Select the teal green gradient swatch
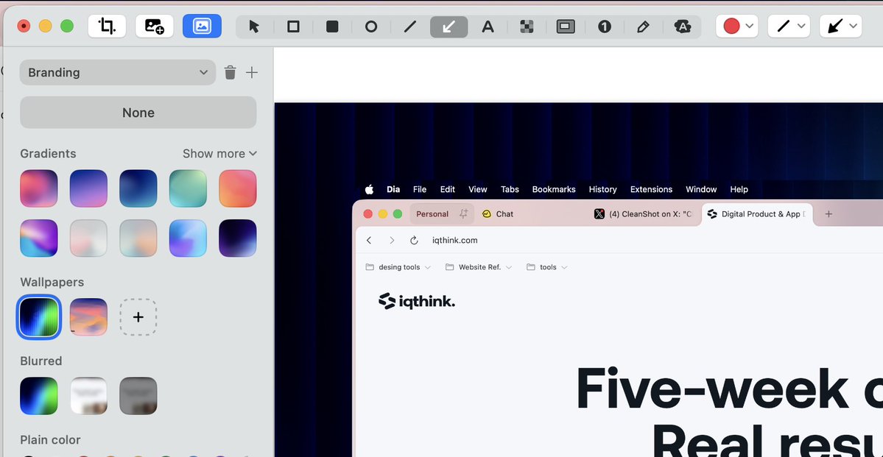 tap(188, 188)
